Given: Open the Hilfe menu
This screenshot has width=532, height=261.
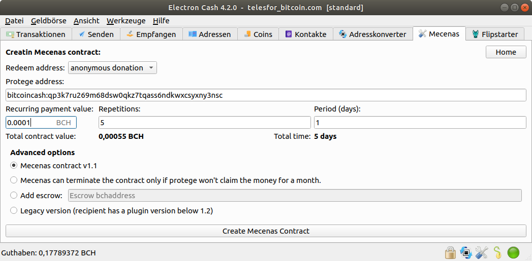Looking at the screenshot, I should pyautogui.click(x=161, y=21).
